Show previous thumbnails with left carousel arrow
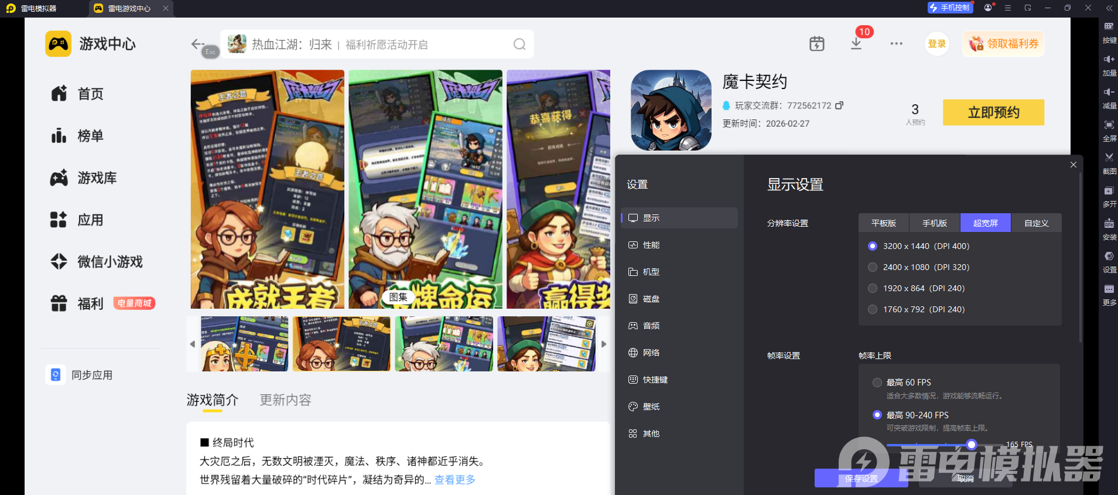This screenshot has width=1118, height=495. tap(193, 344)
